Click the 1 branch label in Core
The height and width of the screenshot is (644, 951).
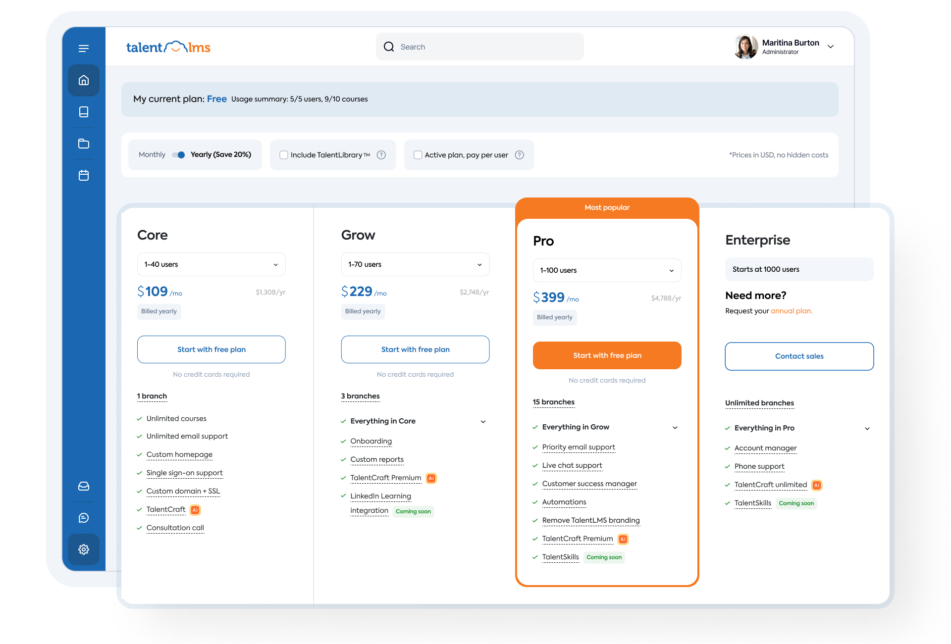point(152,396)
